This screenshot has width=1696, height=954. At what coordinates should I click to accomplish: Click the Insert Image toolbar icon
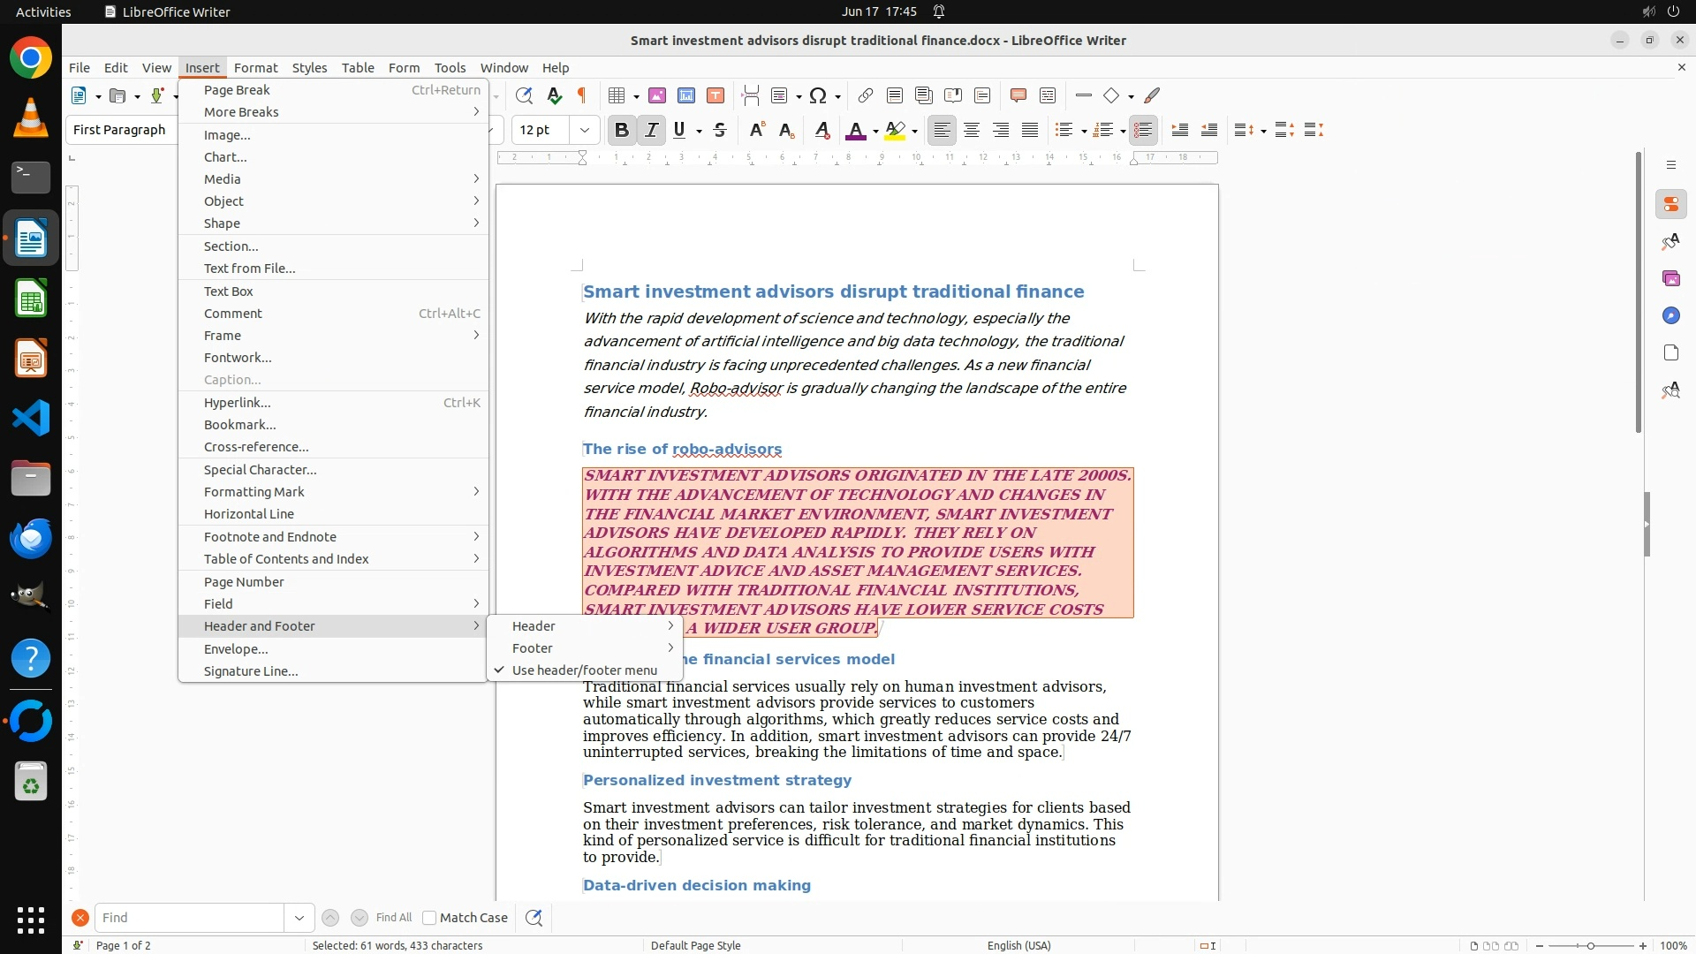pos(657,95)
